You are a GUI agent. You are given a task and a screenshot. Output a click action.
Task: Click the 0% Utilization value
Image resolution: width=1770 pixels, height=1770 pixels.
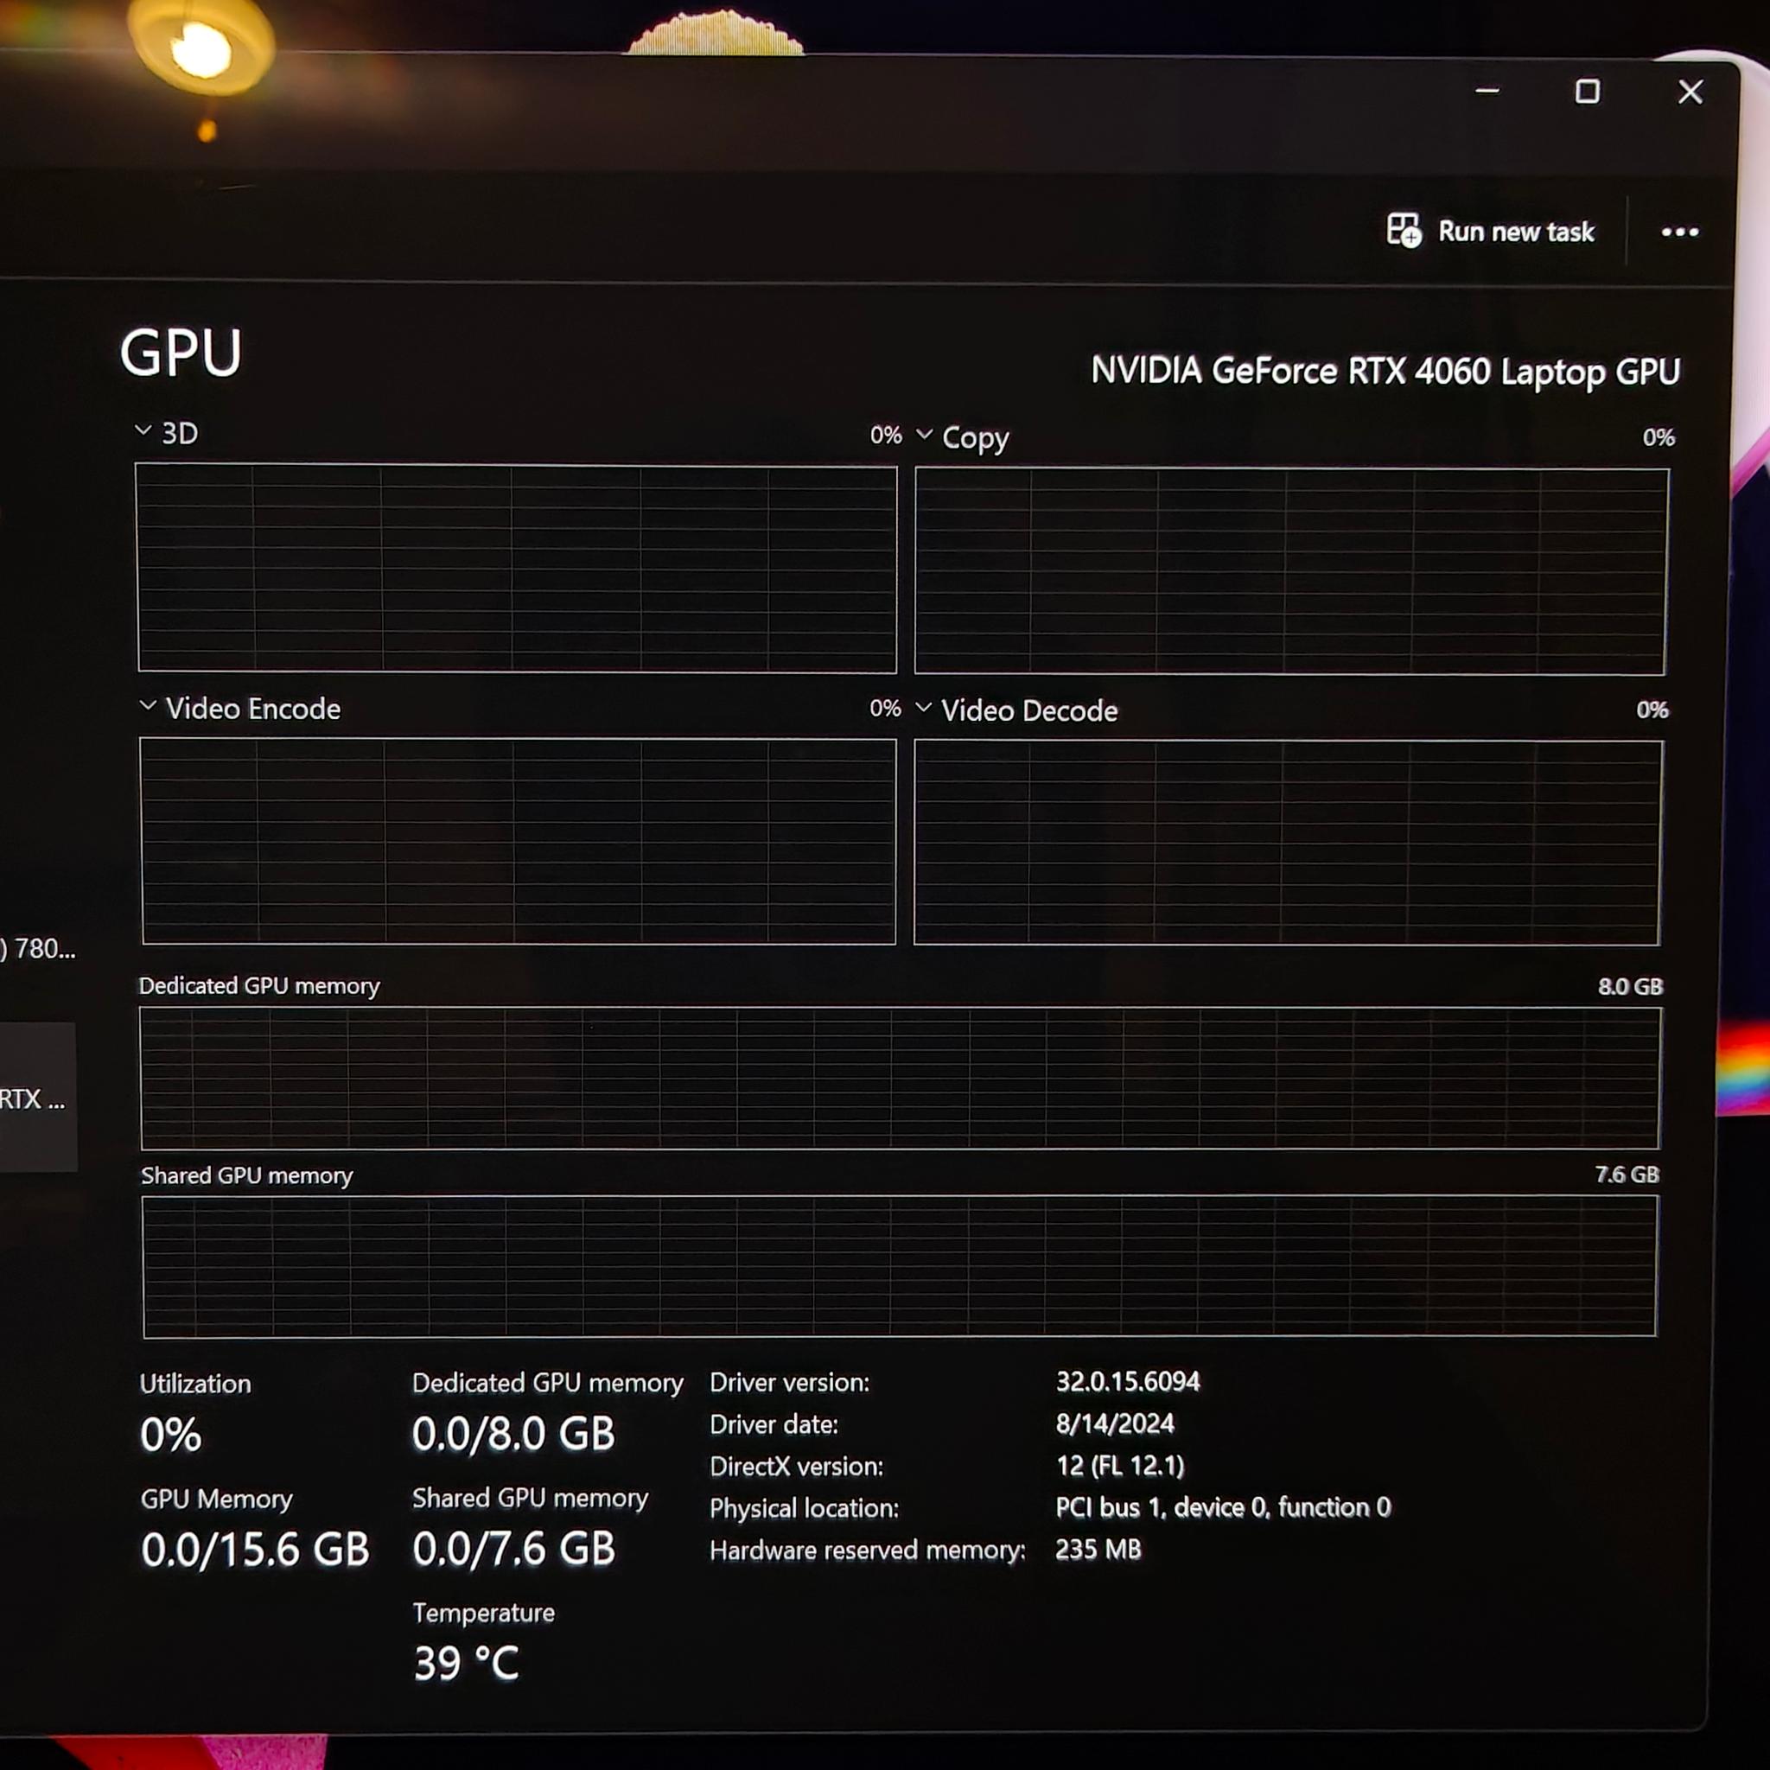click(x=170, y=1435)
